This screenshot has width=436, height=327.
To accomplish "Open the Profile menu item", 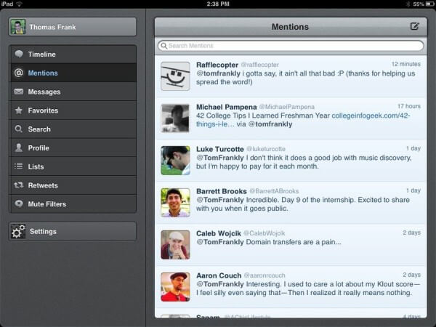I will pyautogui.click(x=73, y=148).
